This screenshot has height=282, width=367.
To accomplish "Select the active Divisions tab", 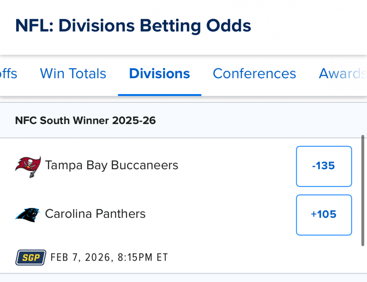I will [160, 74].
